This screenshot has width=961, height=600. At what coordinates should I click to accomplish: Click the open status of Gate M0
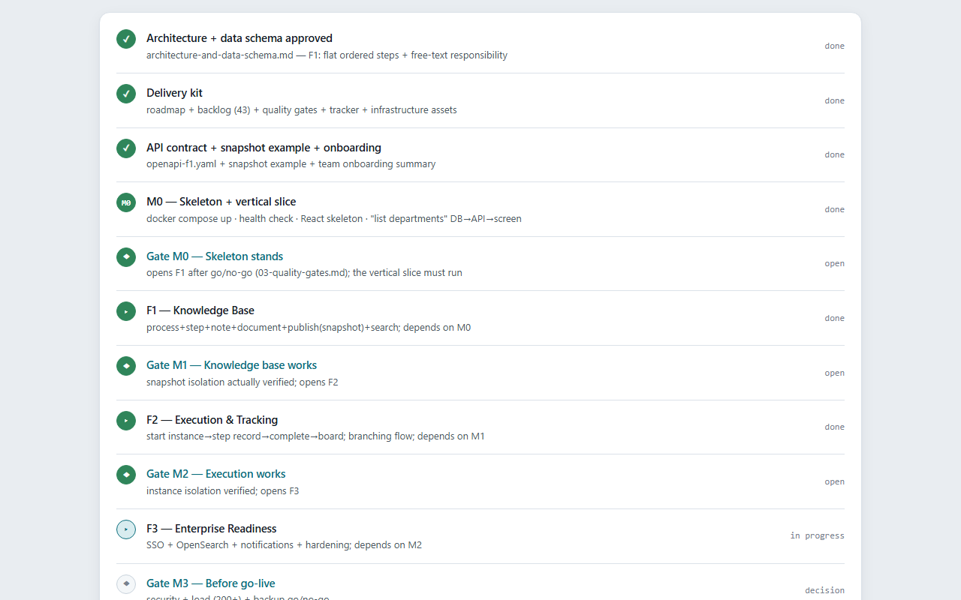[834, 263]
